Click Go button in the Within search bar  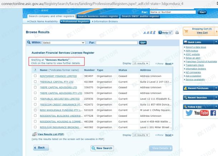point(143,42)
